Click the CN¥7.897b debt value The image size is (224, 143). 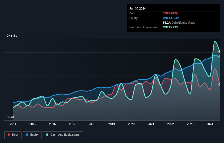coord(170,13)
